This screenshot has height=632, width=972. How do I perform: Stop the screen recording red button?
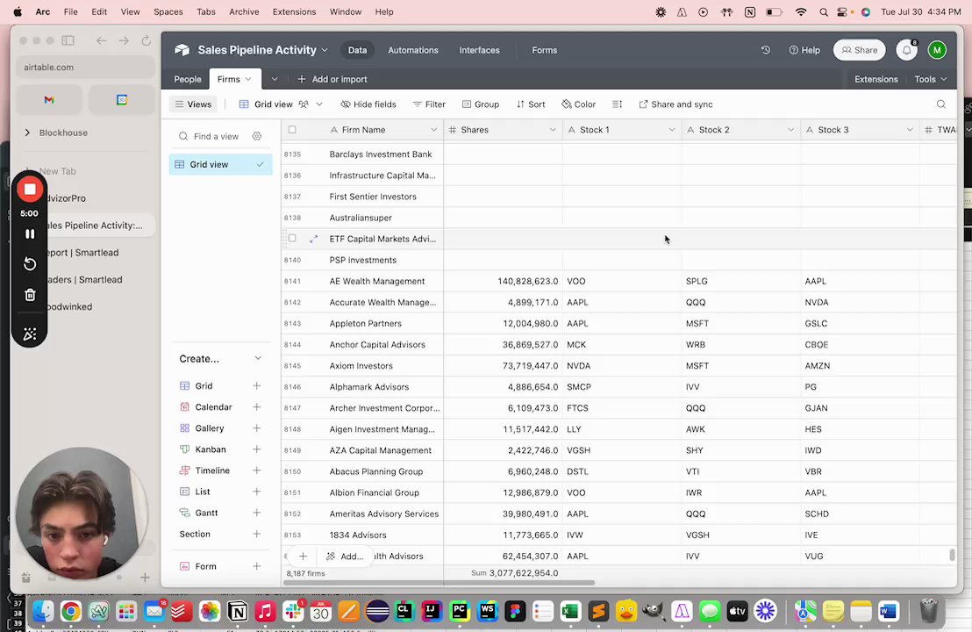pos(29,190)
